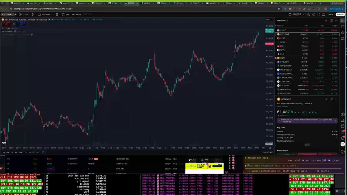Viewport: 347px width, 195px height.
Task: Open the chat bubbles sidebar icon
Action: click(343, 39)
